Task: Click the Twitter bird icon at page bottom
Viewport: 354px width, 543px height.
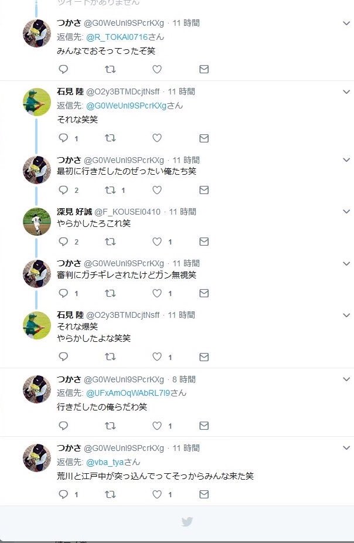Action: (x=187, y=521)
